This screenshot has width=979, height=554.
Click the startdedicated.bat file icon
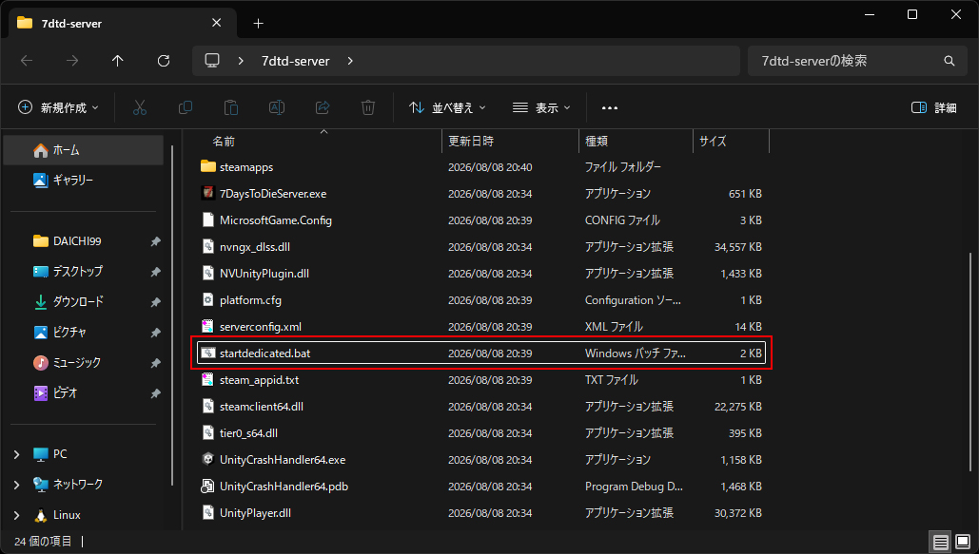[x=208, y=353]
